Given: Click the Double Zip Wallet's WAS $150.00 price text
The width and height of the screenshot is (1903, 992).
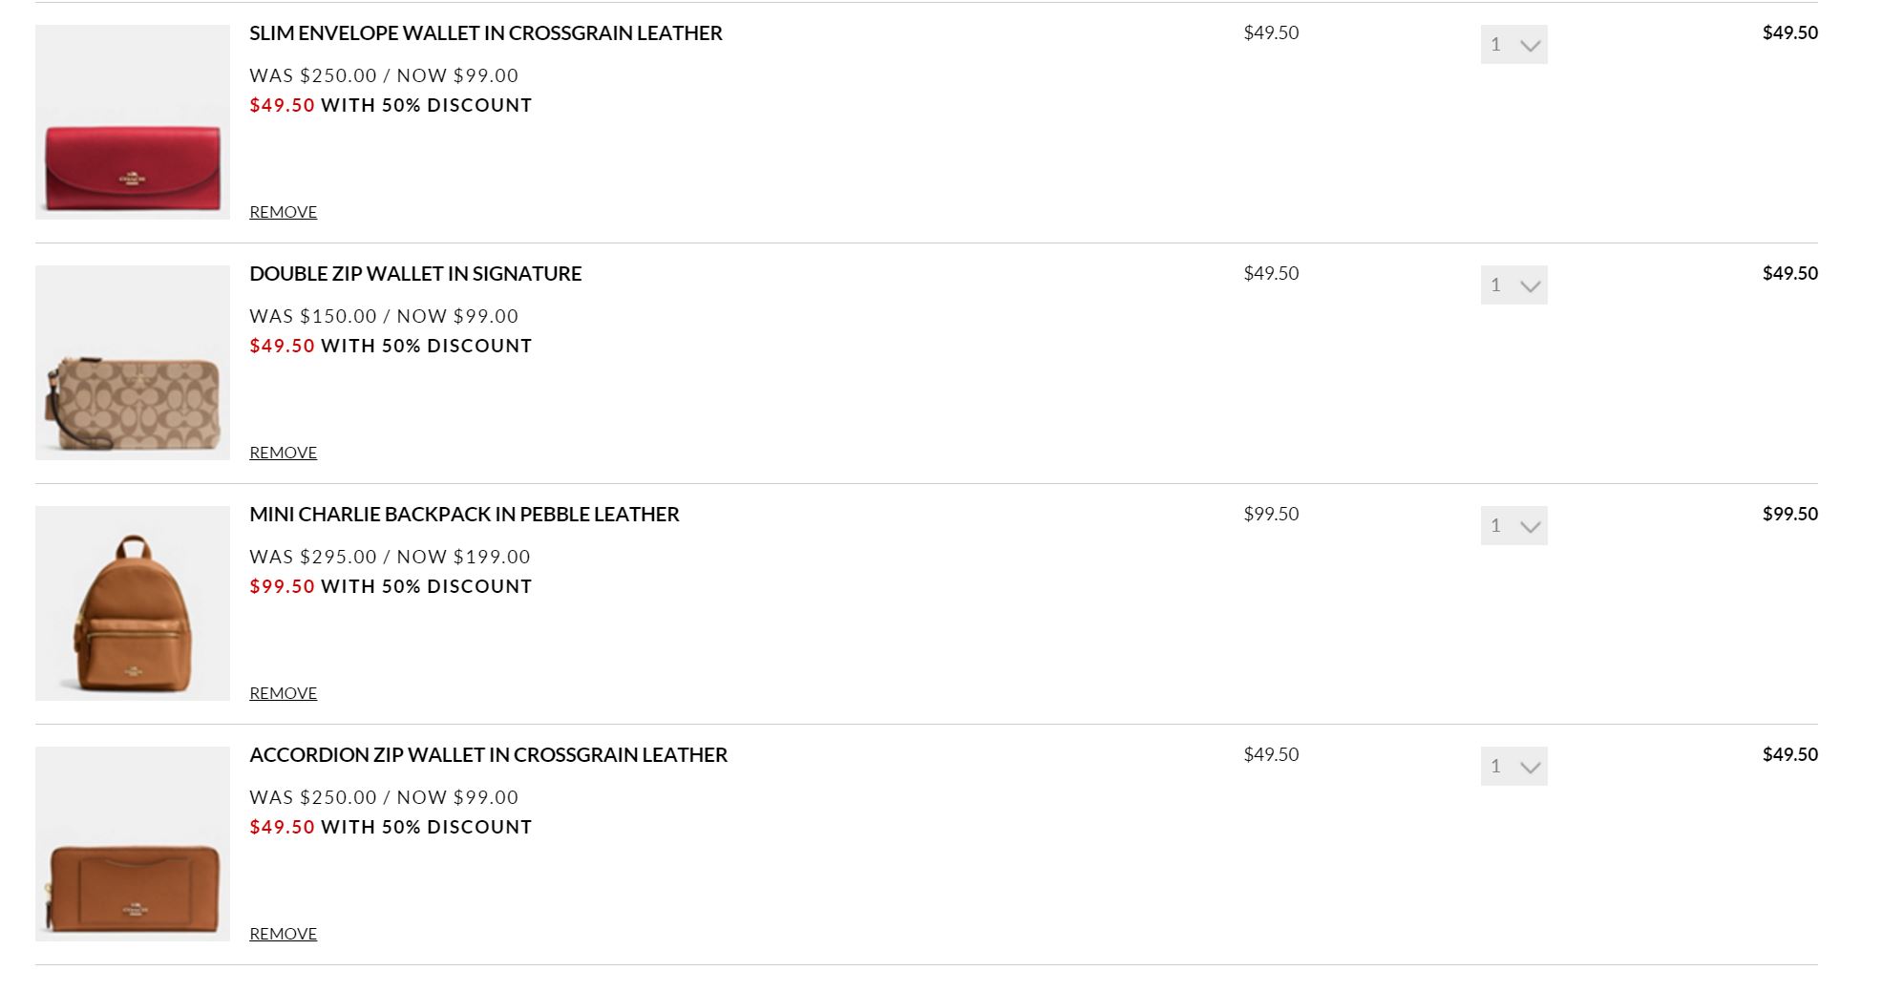Looking at the screenshot, I should click(313, 316).
